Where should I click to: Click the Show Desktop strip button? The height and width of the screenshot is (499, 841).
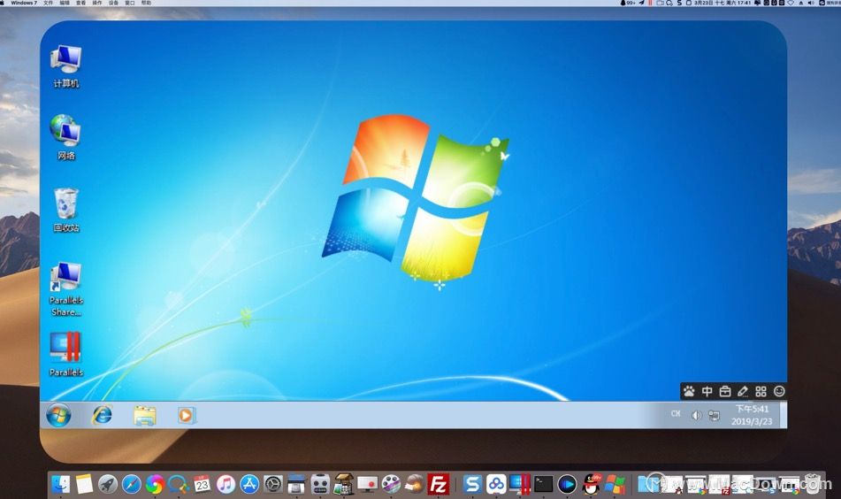pyautogui.click(x=783, y=415)
